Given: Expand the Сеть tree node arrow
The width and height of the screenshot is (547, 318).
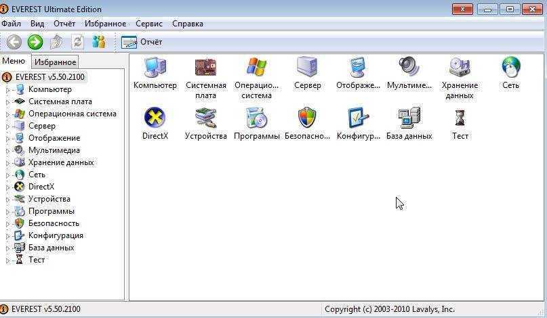Looking at the screenshot, I should (7, 175).
